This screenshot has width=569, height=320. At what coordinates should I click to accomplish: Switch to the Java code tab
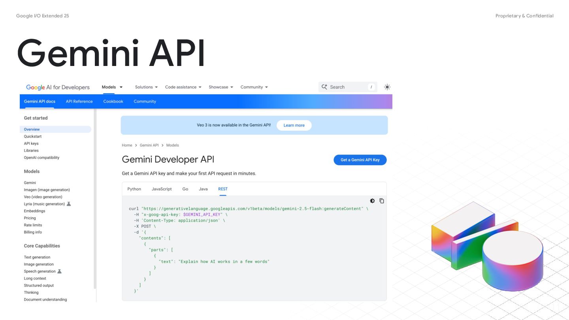coord(203,189)
